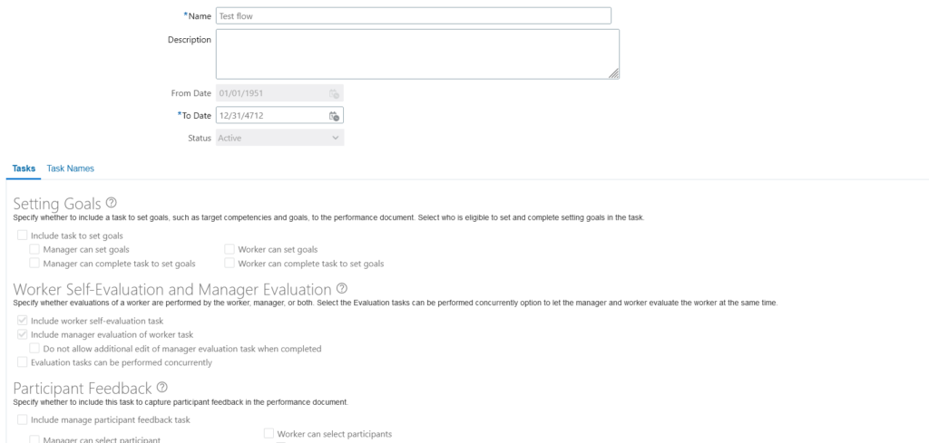Image resolution: width=929 pixels, height=443 pixels.
Task: Toggle Include worker self-evaluation task checkbox
Action: (x=22, y=321)
